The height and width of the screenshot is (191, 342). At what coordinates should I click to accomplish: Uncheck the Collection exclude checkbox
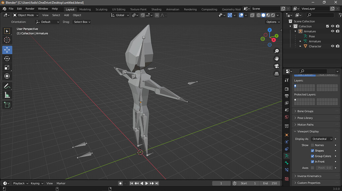point(327,26)
